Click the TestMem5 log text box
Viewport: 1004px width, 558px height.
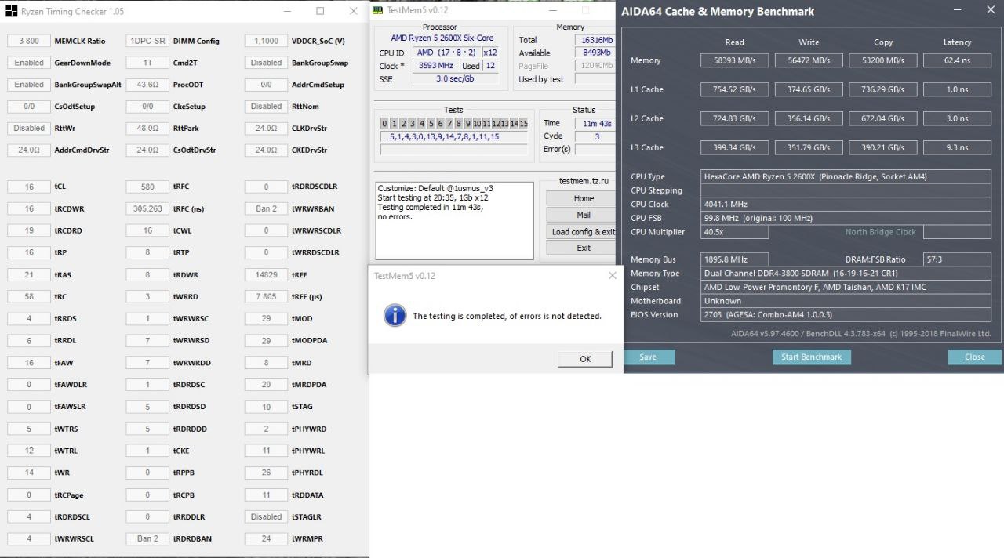click(x=454, y=220)
